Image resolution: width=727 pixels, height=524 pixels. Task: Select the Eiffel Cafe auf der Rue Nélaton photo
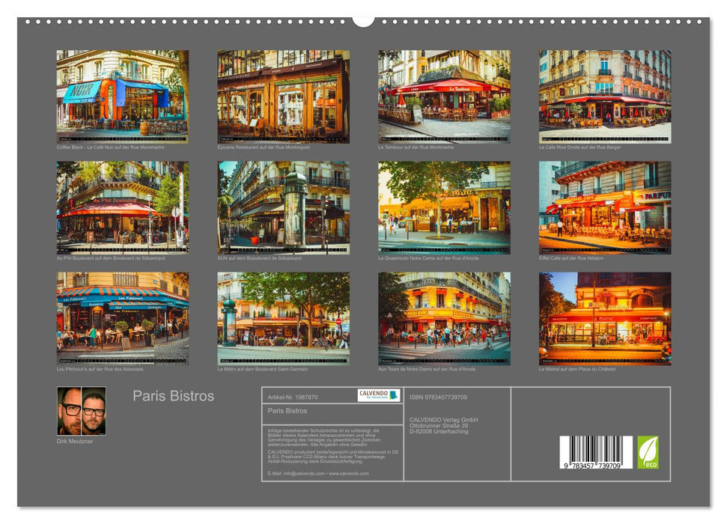pos(602,207)
